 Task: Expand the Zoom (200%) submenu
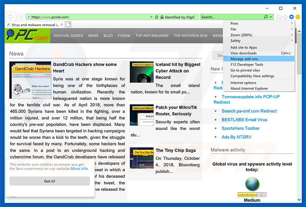259,35
